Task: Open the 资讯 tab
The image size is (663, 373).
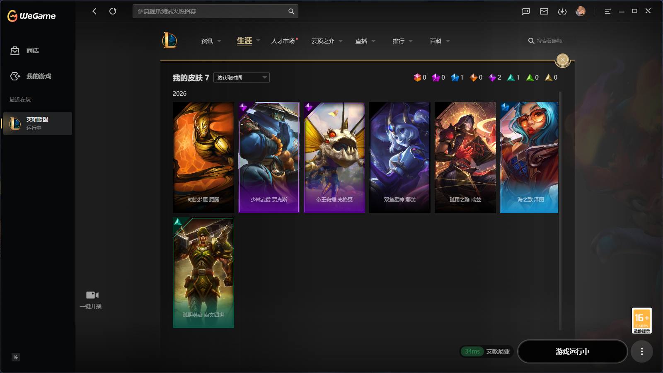Action: (207, 41)
